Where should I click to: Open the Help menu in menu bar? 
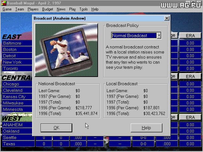coord(95,9)
